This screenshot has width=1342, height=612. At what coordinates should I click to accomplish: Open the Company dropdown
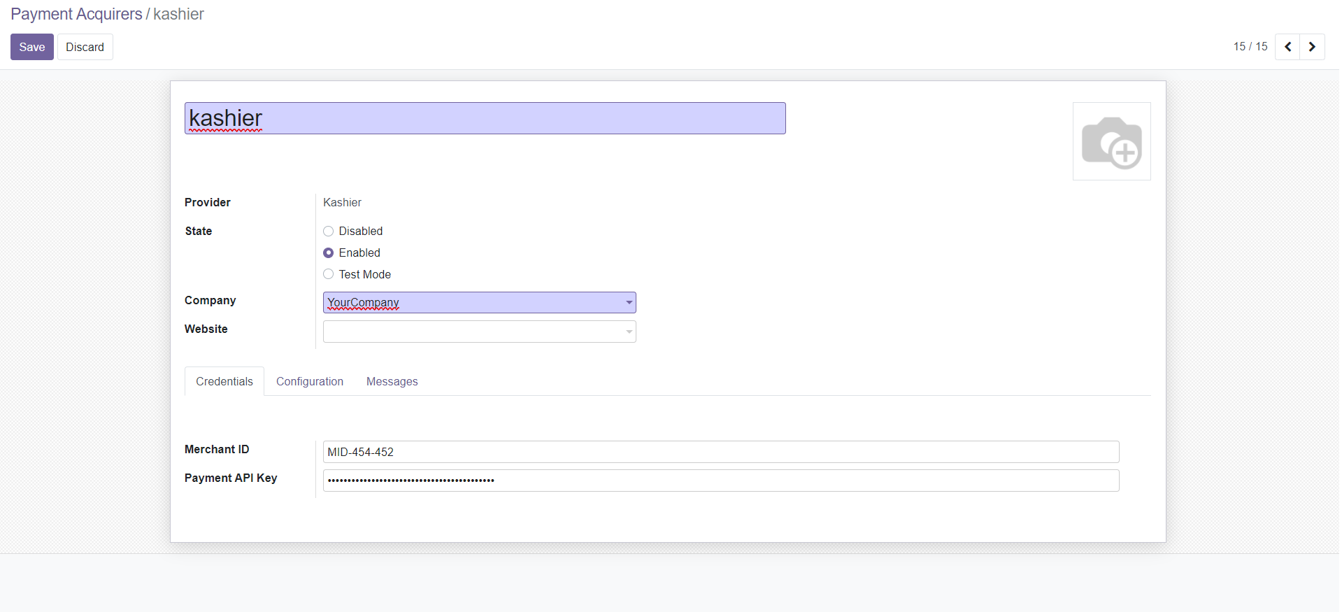pyautogui.click(x=479, y=303)
